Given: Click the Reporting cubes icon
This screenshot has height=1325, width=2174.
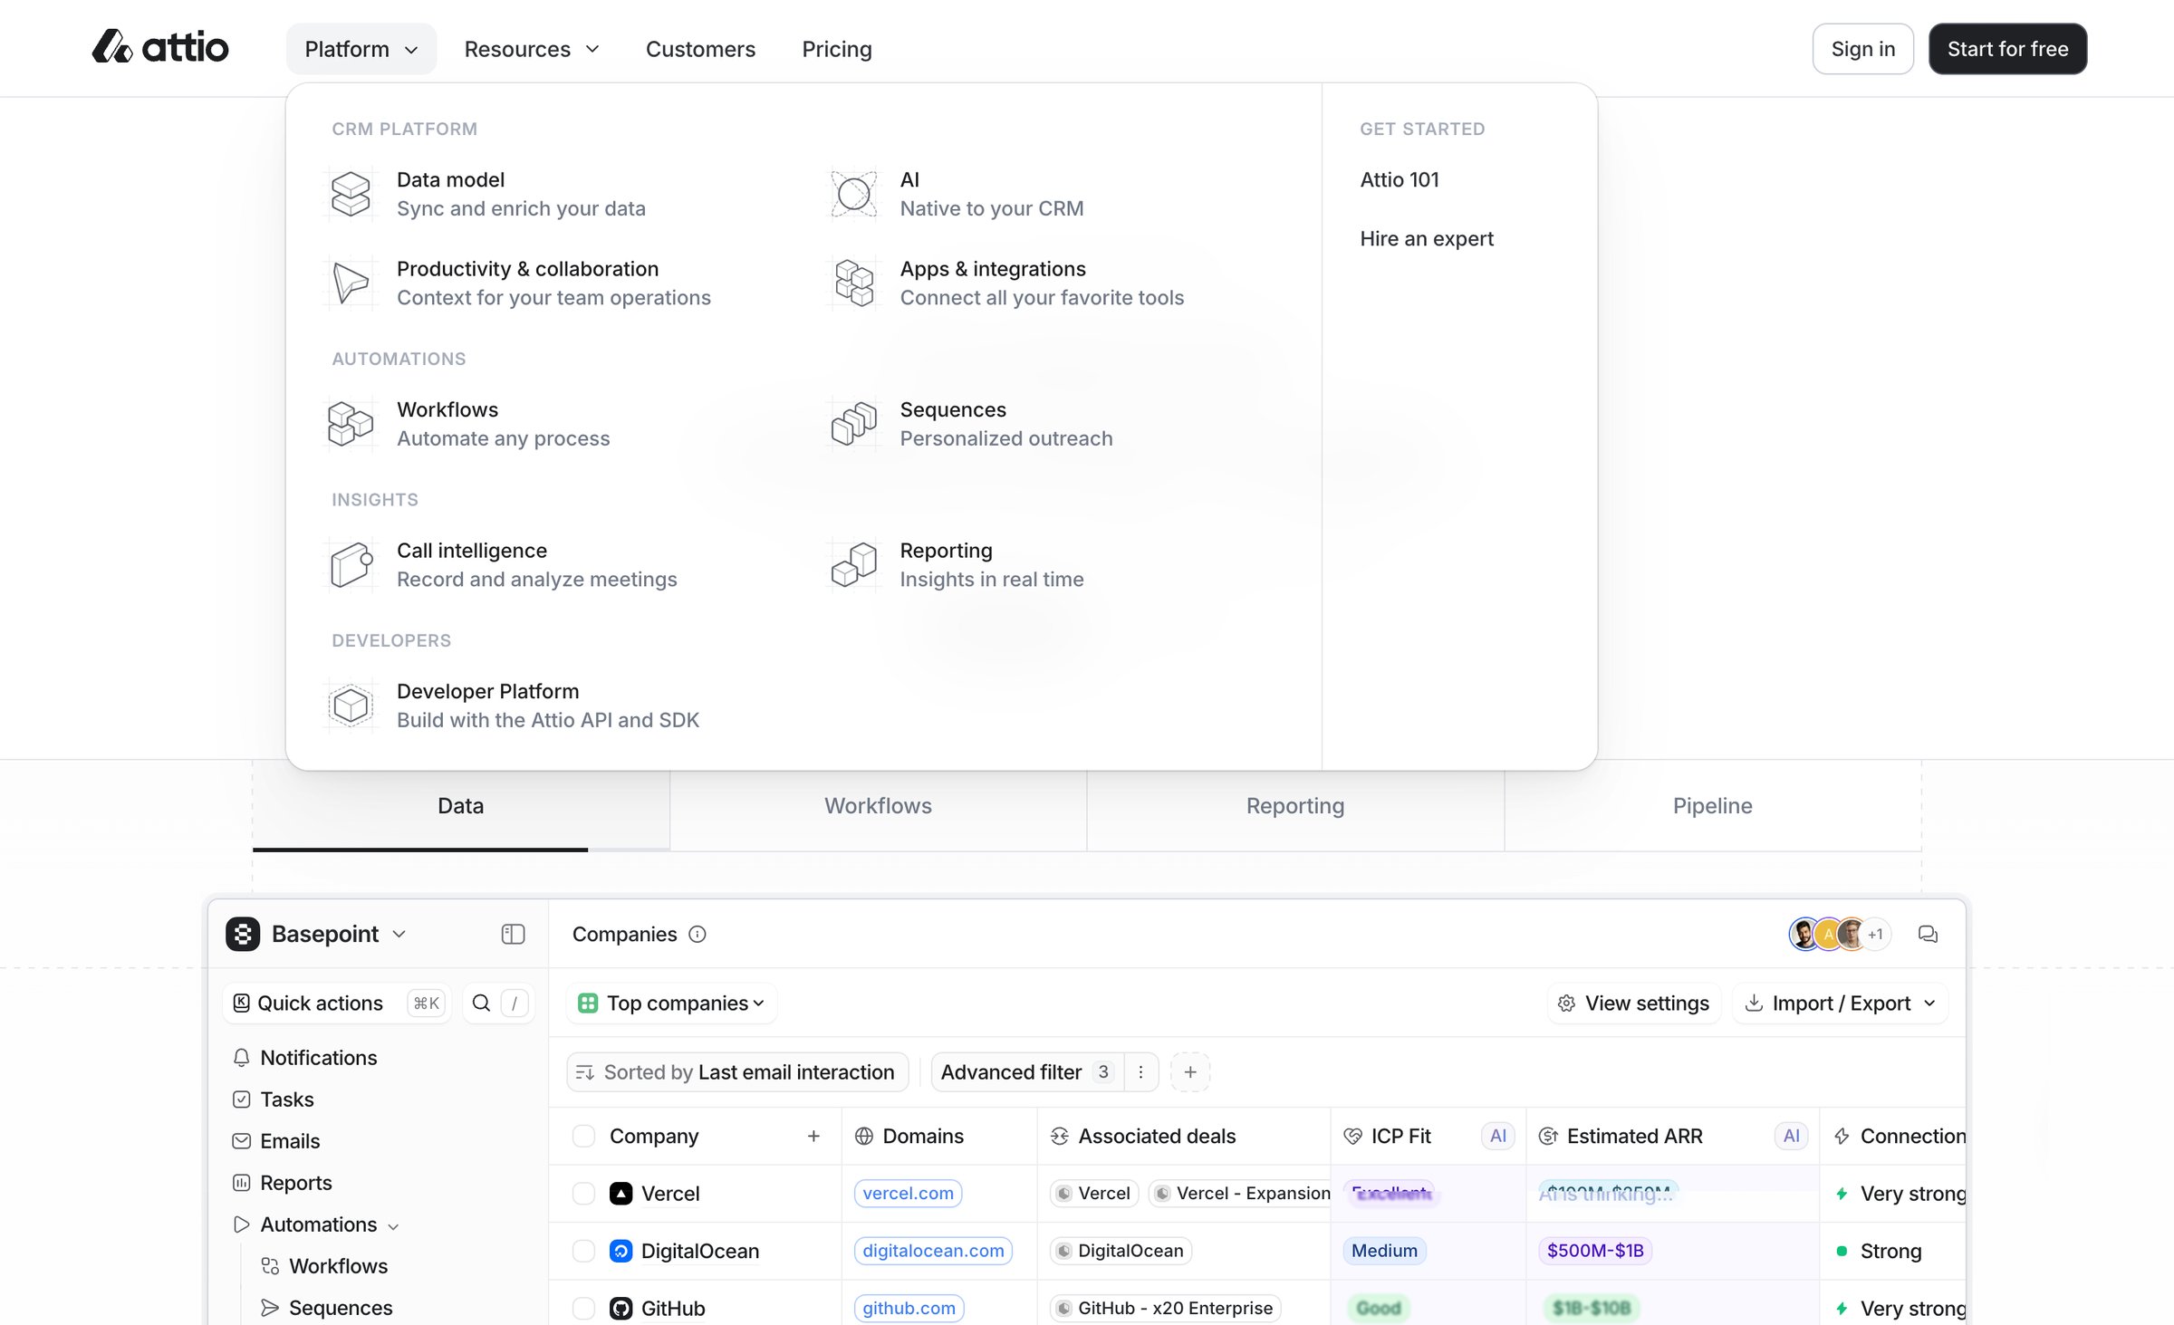Looking at the screenshot, I should tap(854, 564).
